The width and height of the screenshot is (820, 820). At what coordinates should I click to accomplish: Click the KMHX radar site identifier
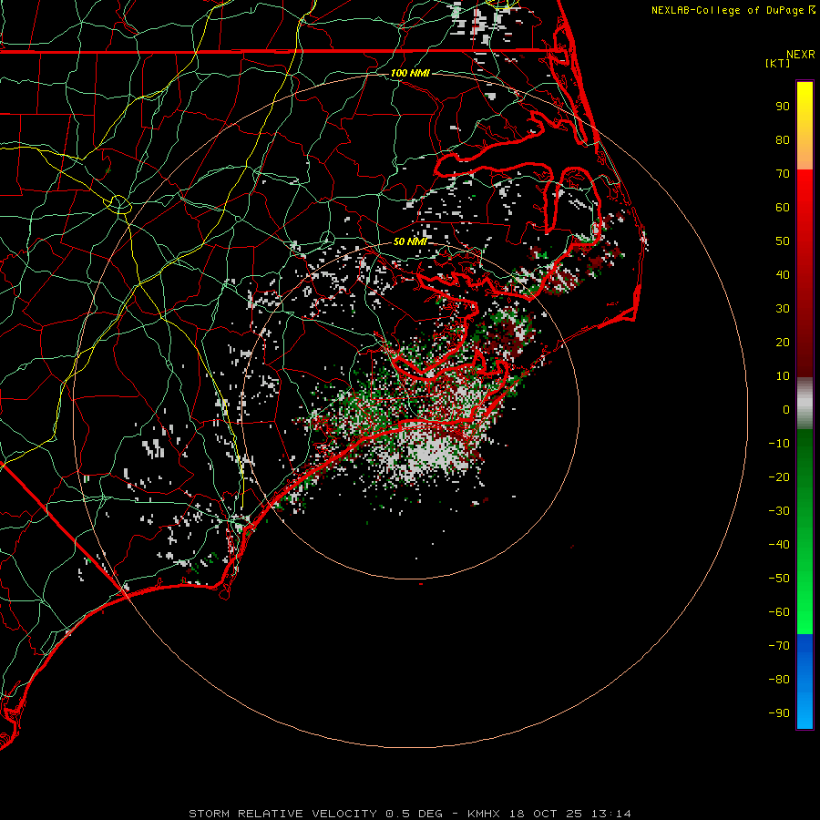[483, 814]
